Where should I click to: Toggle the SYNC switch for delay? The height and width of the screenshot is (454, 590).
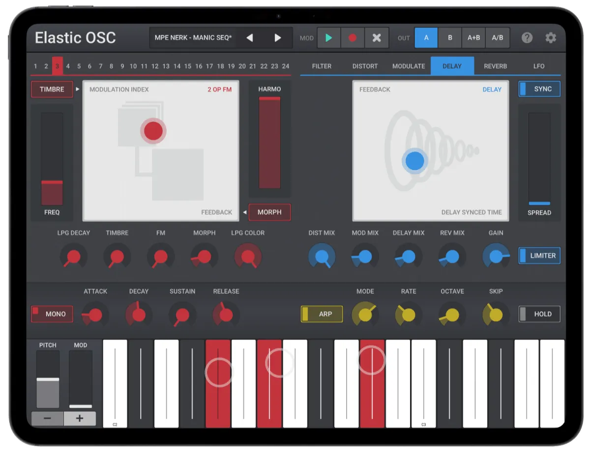click(539, 89)
